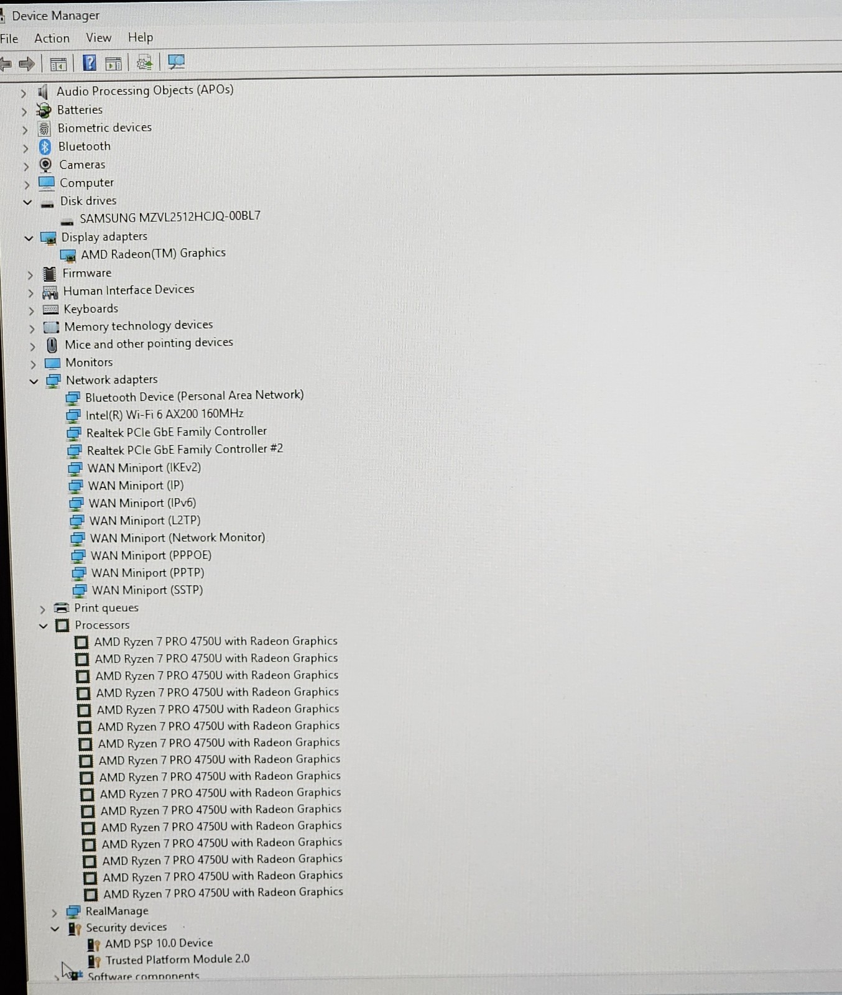This screenshot has width=842, height=995.
Task: Open the Help menu
Action: point(141,37)
